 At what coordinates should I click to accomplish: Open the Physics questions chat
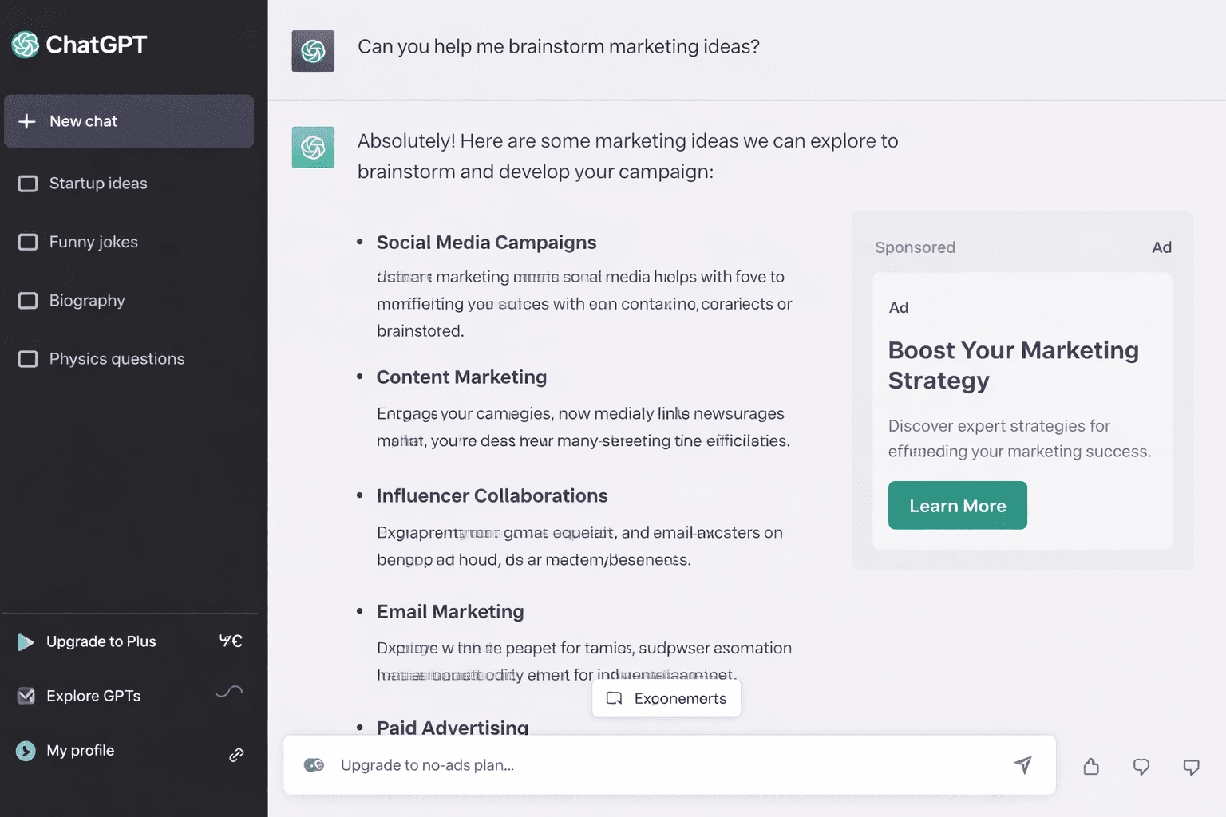pyautogui.click(x=117, y=359)
